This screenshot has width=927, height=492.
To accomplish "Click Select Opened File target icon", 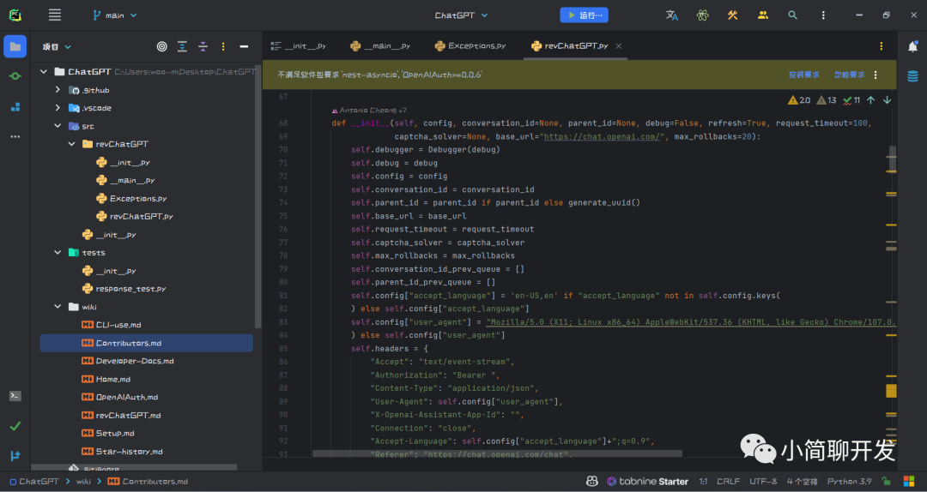I will click(162, 46).
